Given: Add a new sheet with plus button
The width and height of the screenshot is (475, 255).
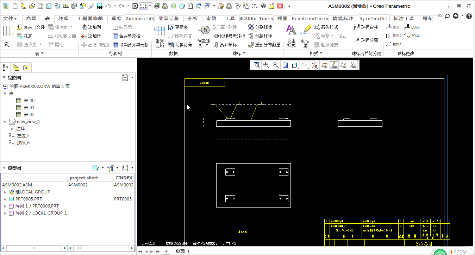Looking at the screenshot, I should (166, 251).
